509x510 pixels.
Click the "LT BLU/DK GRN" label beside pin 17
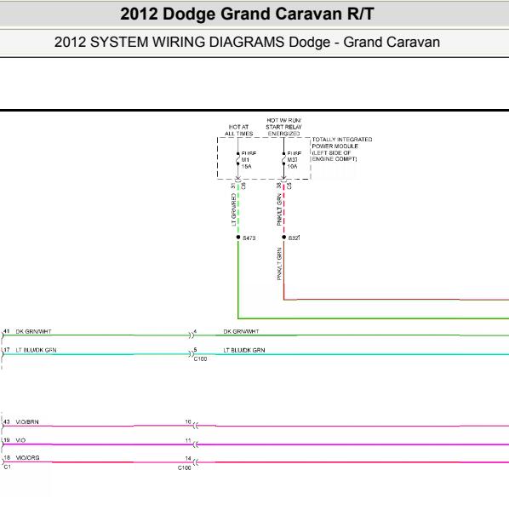point(36,350)
